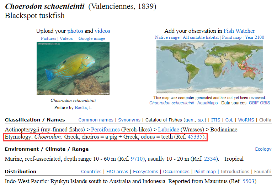Open the Google image link

[x=92, y=38]
